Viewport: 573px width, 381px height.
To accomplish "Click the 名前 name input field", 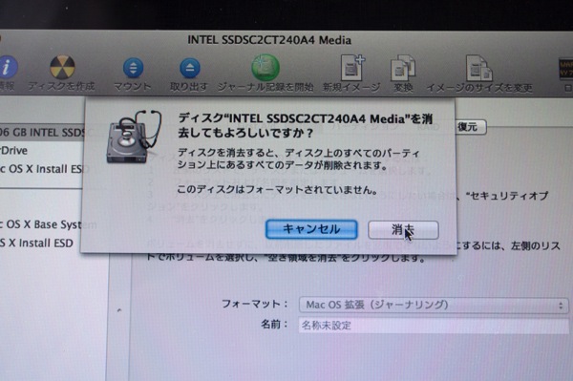I will pyautogui.click(x=434, y=326).
